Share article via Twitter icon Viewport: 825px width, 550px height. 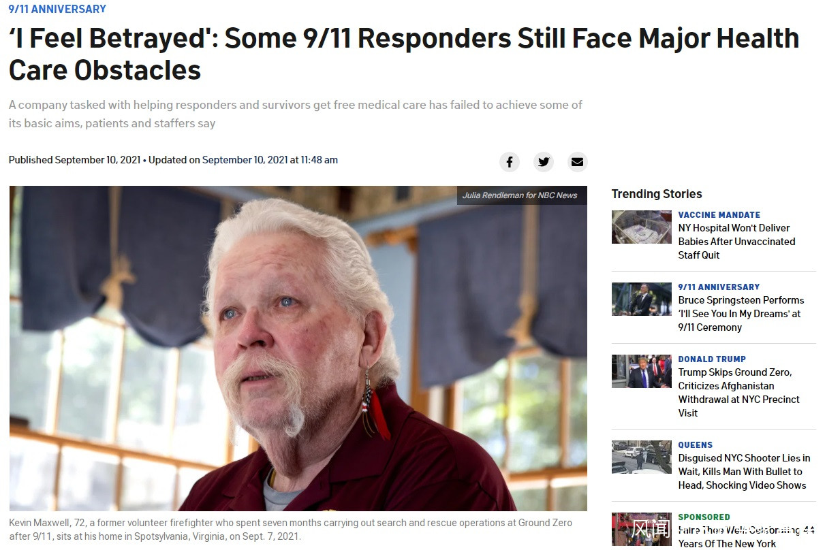pyautogui.click(x=543, y=162)
